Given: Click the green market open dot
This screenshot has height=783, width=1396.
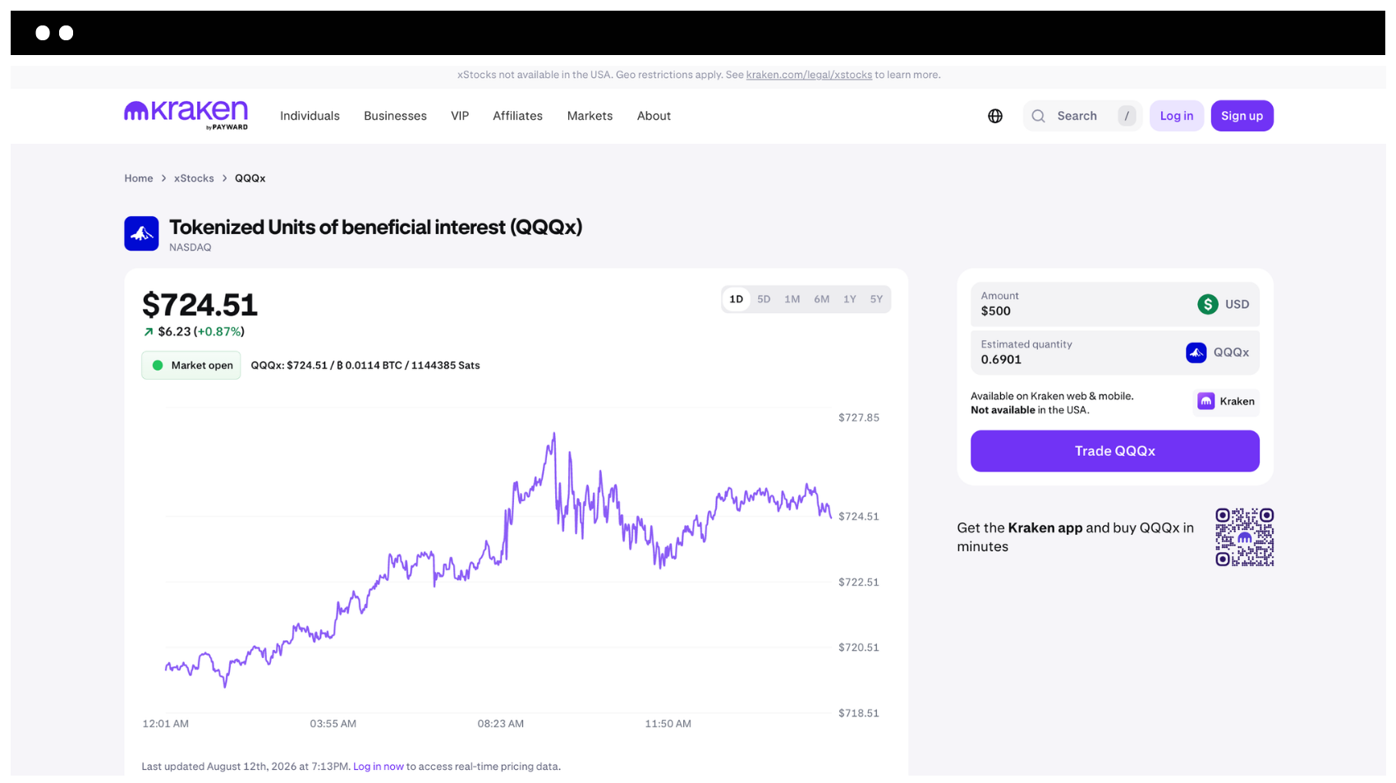Looking at the screenshot, I should tap(158, 366).
